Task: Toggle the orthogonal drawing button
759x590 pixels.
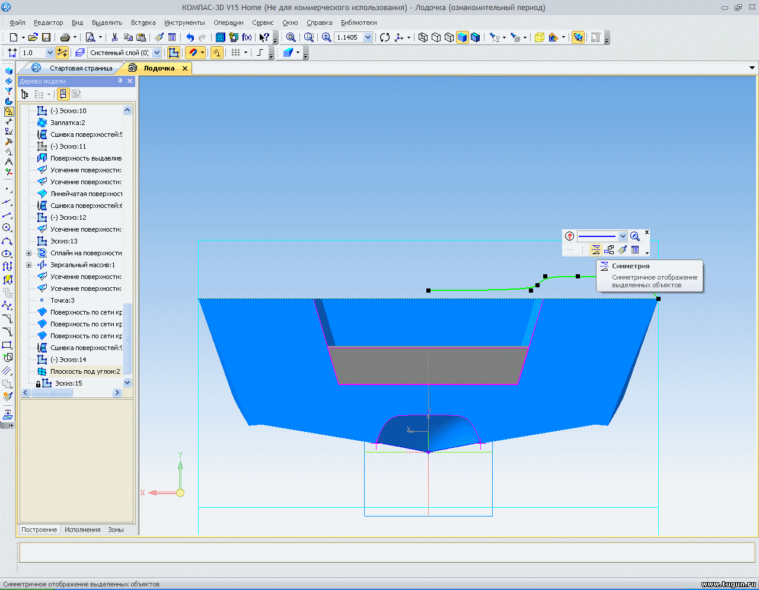Action: point(260,53)
